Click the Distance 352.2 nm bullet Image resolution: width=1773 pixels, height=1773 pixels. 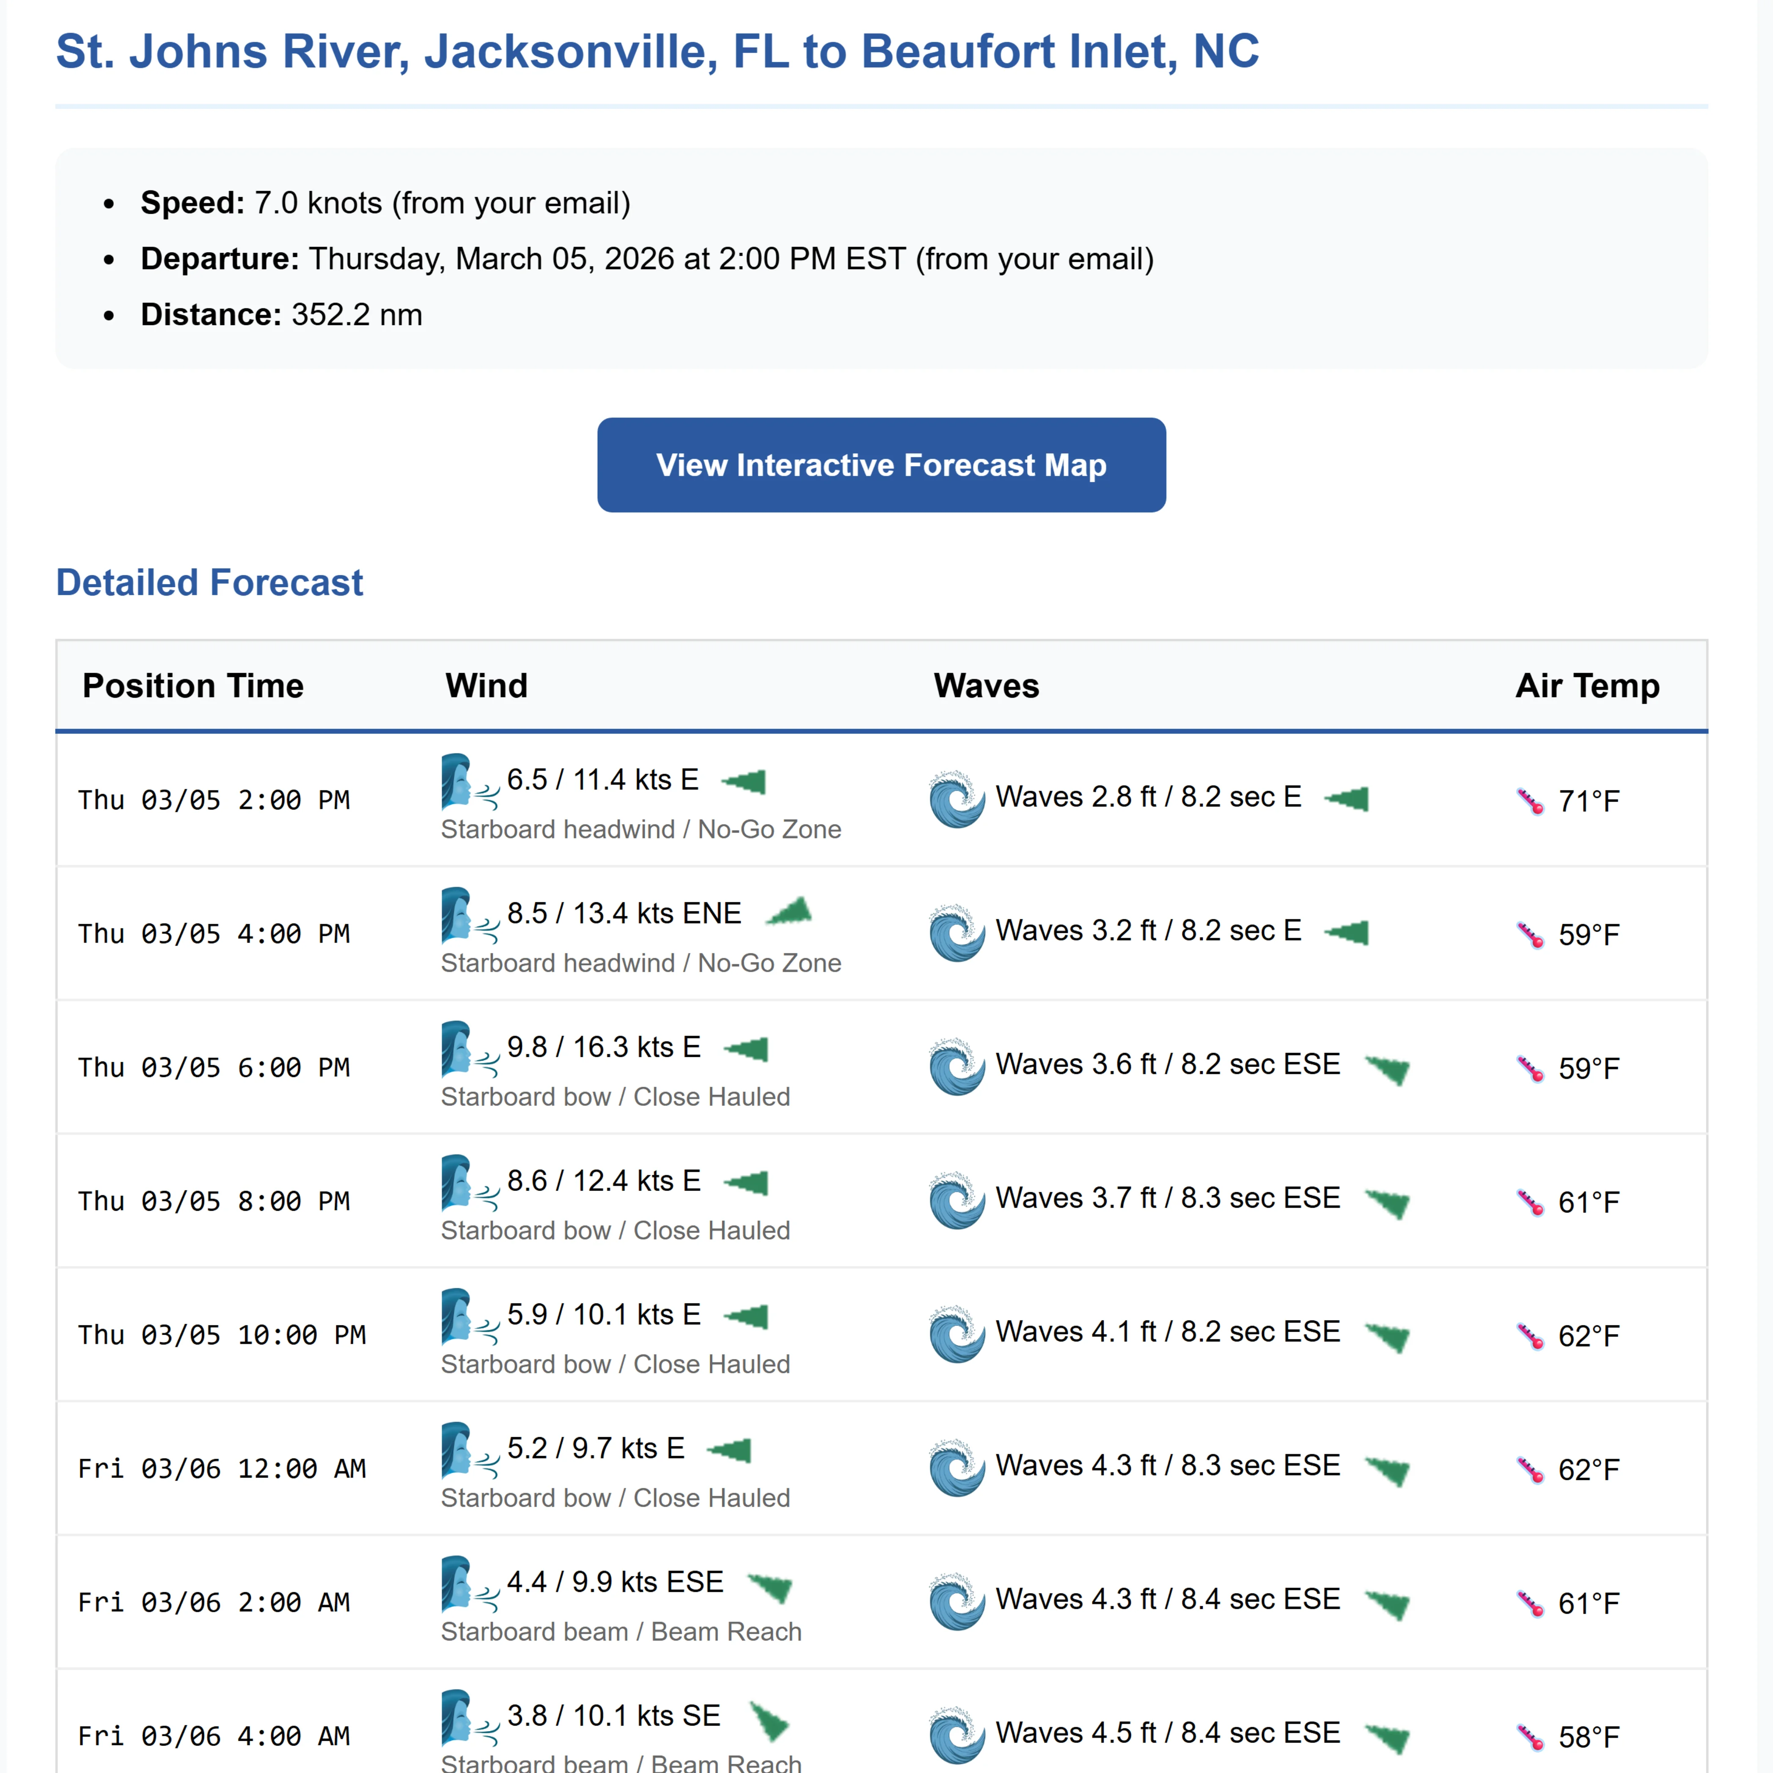coord(281,315)
